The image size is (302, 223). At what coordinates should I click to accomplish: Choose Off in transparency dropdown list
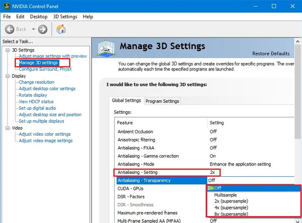254,188
